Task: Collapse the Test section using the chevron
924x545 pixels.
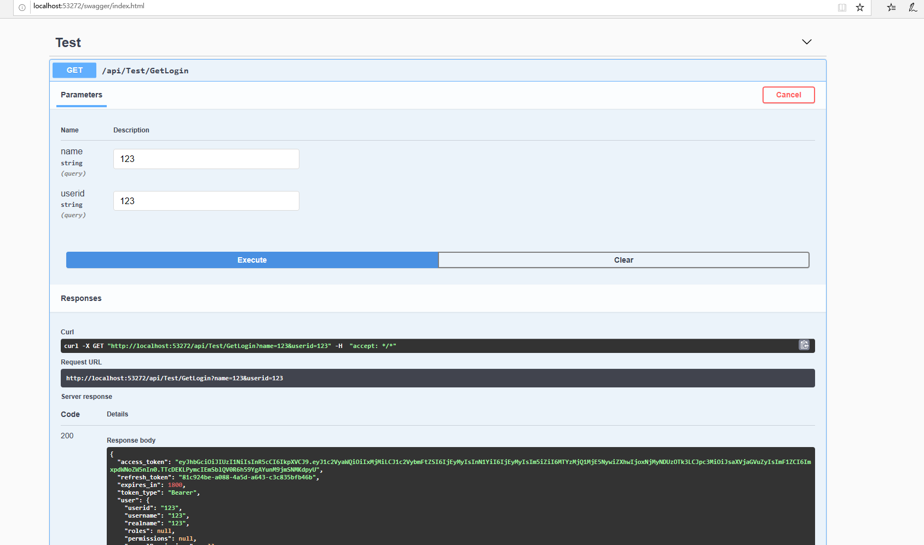Action: tap(807, 42)
